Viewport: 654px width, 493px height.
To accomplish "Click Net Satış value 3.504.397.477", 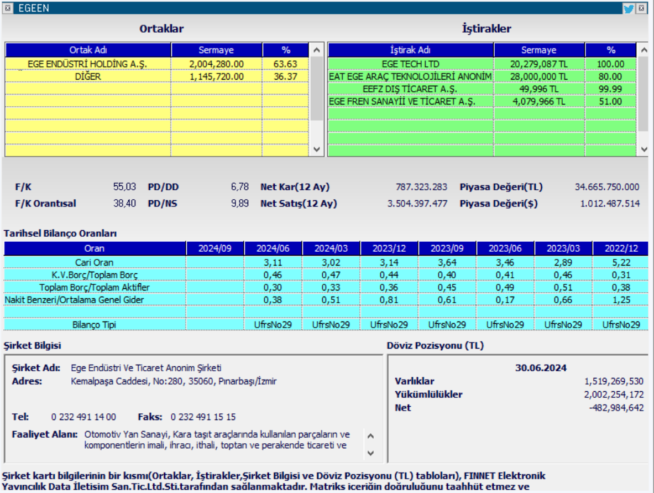I will [417, 203].
